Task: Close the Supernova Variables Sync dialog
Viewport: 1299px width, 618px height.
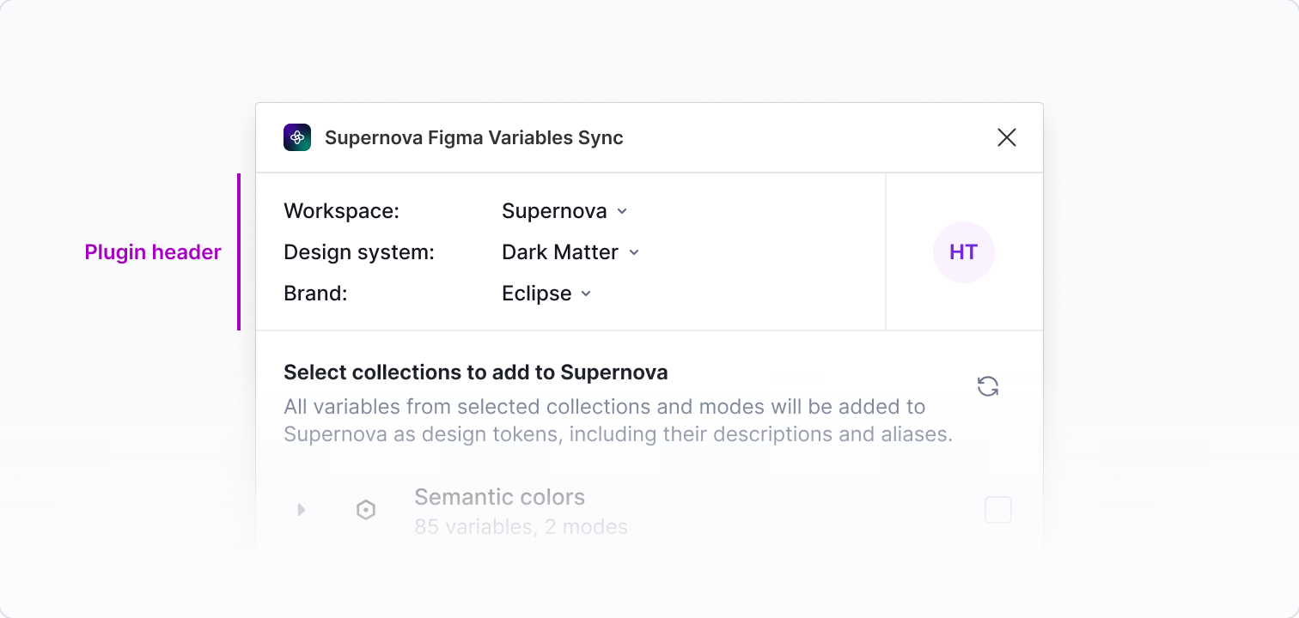Action: pyautogui.click(x=1006, y=137)
